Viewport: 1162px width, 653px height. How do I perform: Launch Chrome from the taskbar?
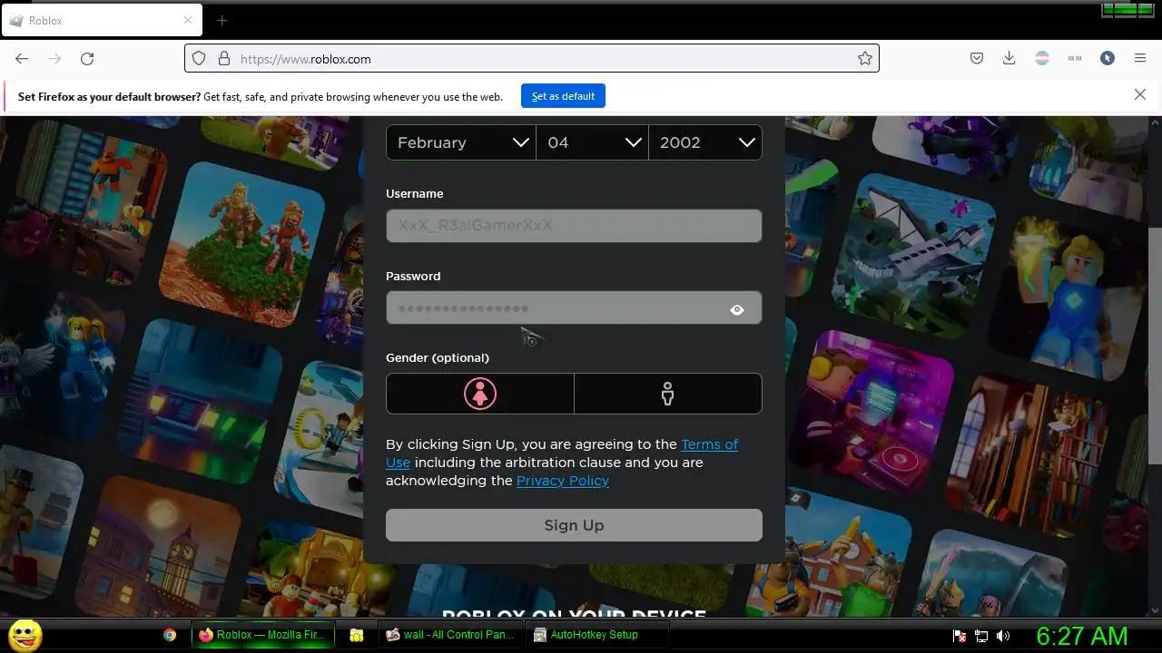pos(170,635)
